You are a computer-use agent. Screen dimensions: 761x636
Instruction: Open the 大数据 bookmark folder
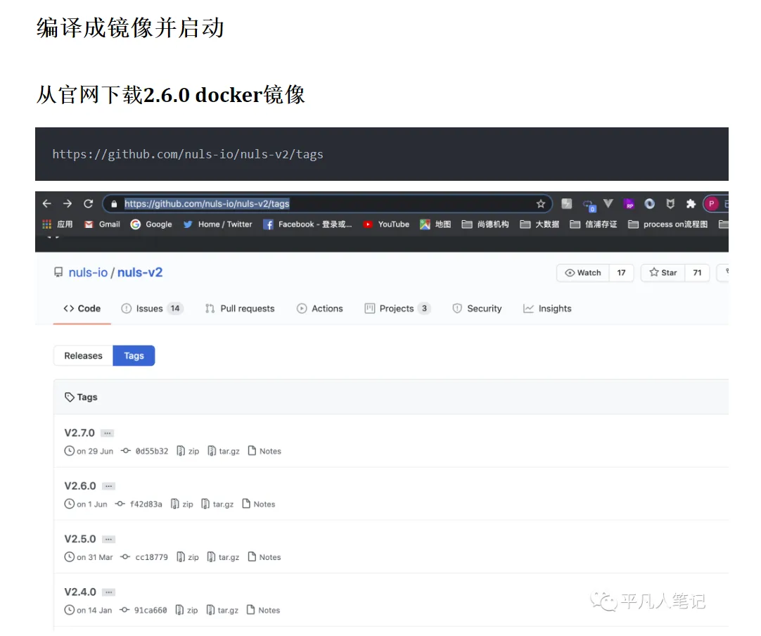(539, 224)
